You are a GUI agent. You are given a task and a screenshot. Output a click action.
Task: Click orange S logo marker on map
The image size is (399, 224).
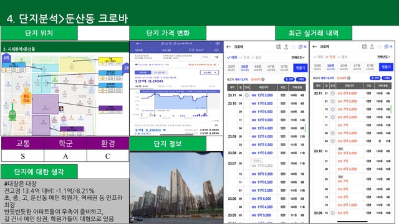(x=61, y=109)
